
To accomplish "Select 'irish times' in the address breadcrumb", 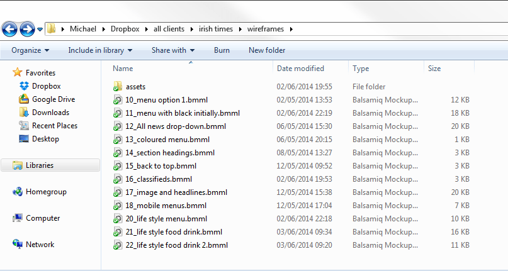I will coord(216,29).
